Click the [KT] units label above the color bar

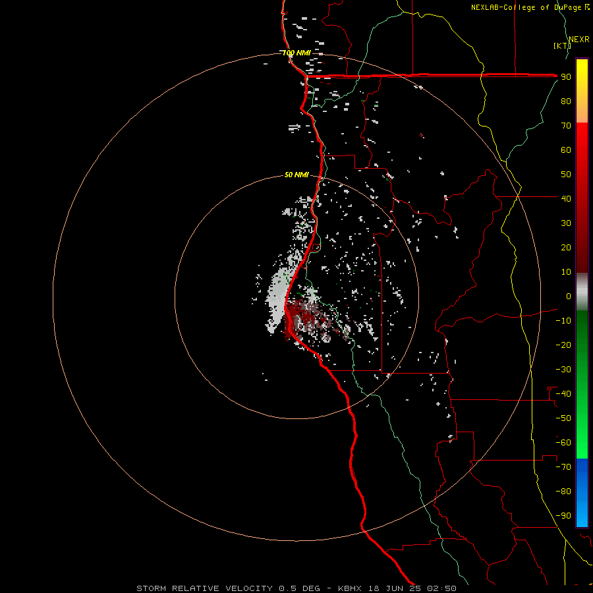pyautogui.click(x=562, y=45)
